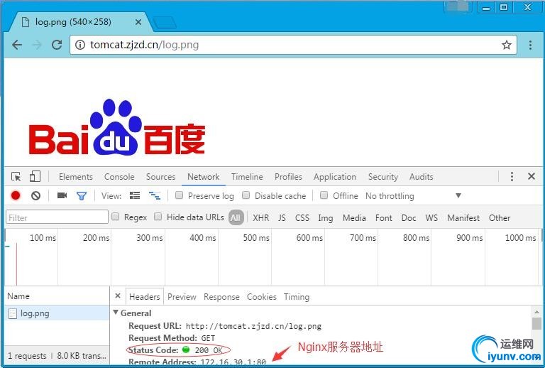Screen dimensions: 545x368
Task: Toggle the network filter bar
Action: [x=82, y=196]
